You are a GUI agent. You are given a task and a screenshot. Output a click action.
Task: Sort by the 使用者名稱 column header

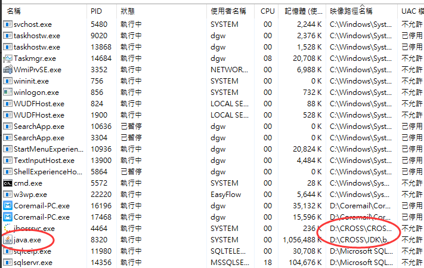pyautogui.click(x=228, y=11)
